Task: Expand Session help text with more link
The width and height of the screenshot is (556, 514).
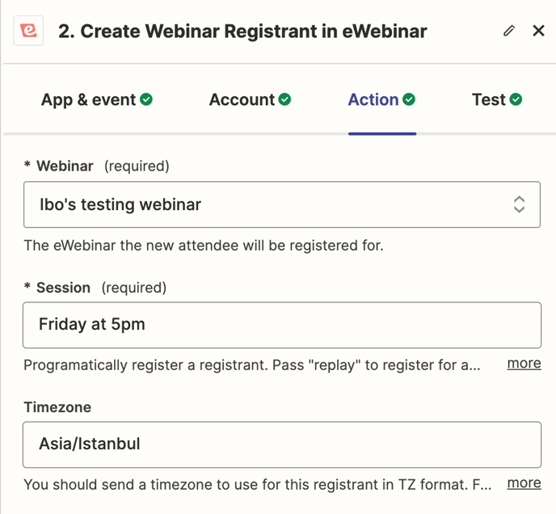Action: coord(524,364)
